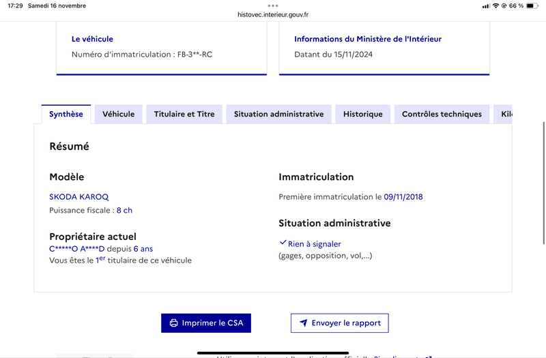546x358 pixels.
Task: Click the Situation administrative section heading
Action: tap(334, 223)
